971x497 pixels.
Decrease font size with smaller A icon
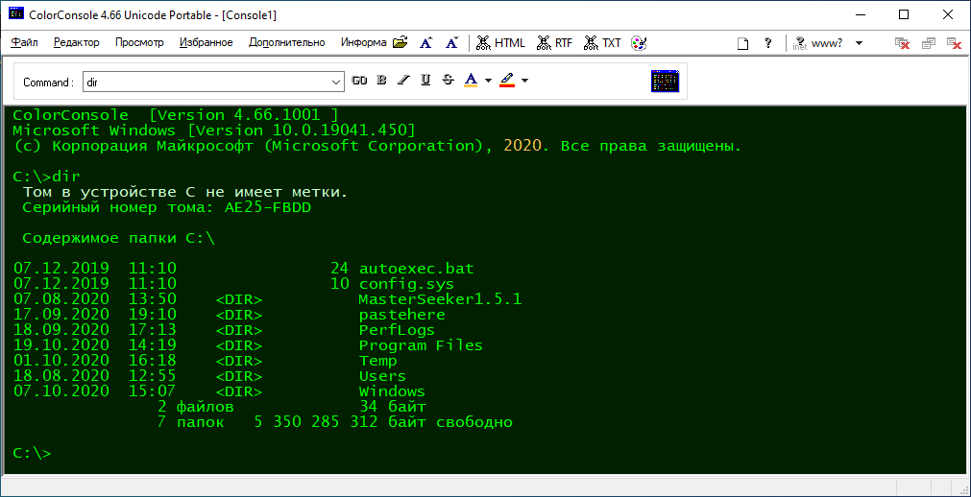pos(451,43)
